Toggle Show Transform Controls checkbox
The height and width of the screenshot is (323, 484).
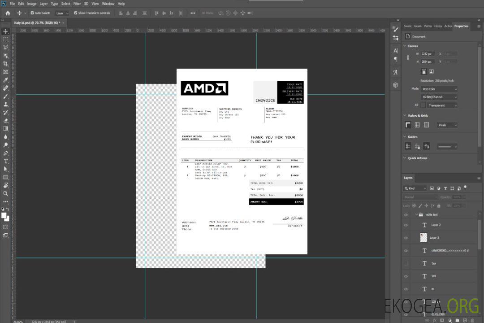[76, 13]
